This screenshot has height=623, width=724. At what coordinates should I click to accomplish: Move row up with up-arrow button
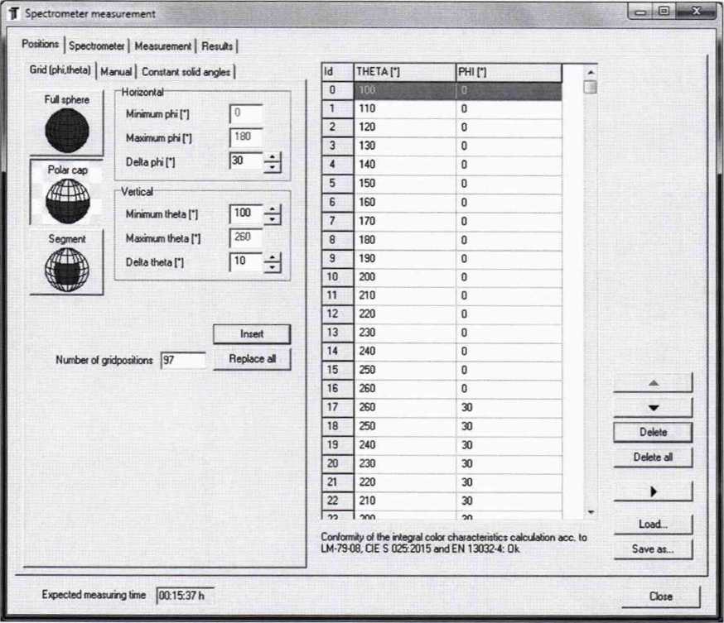(x=652, y=382)
